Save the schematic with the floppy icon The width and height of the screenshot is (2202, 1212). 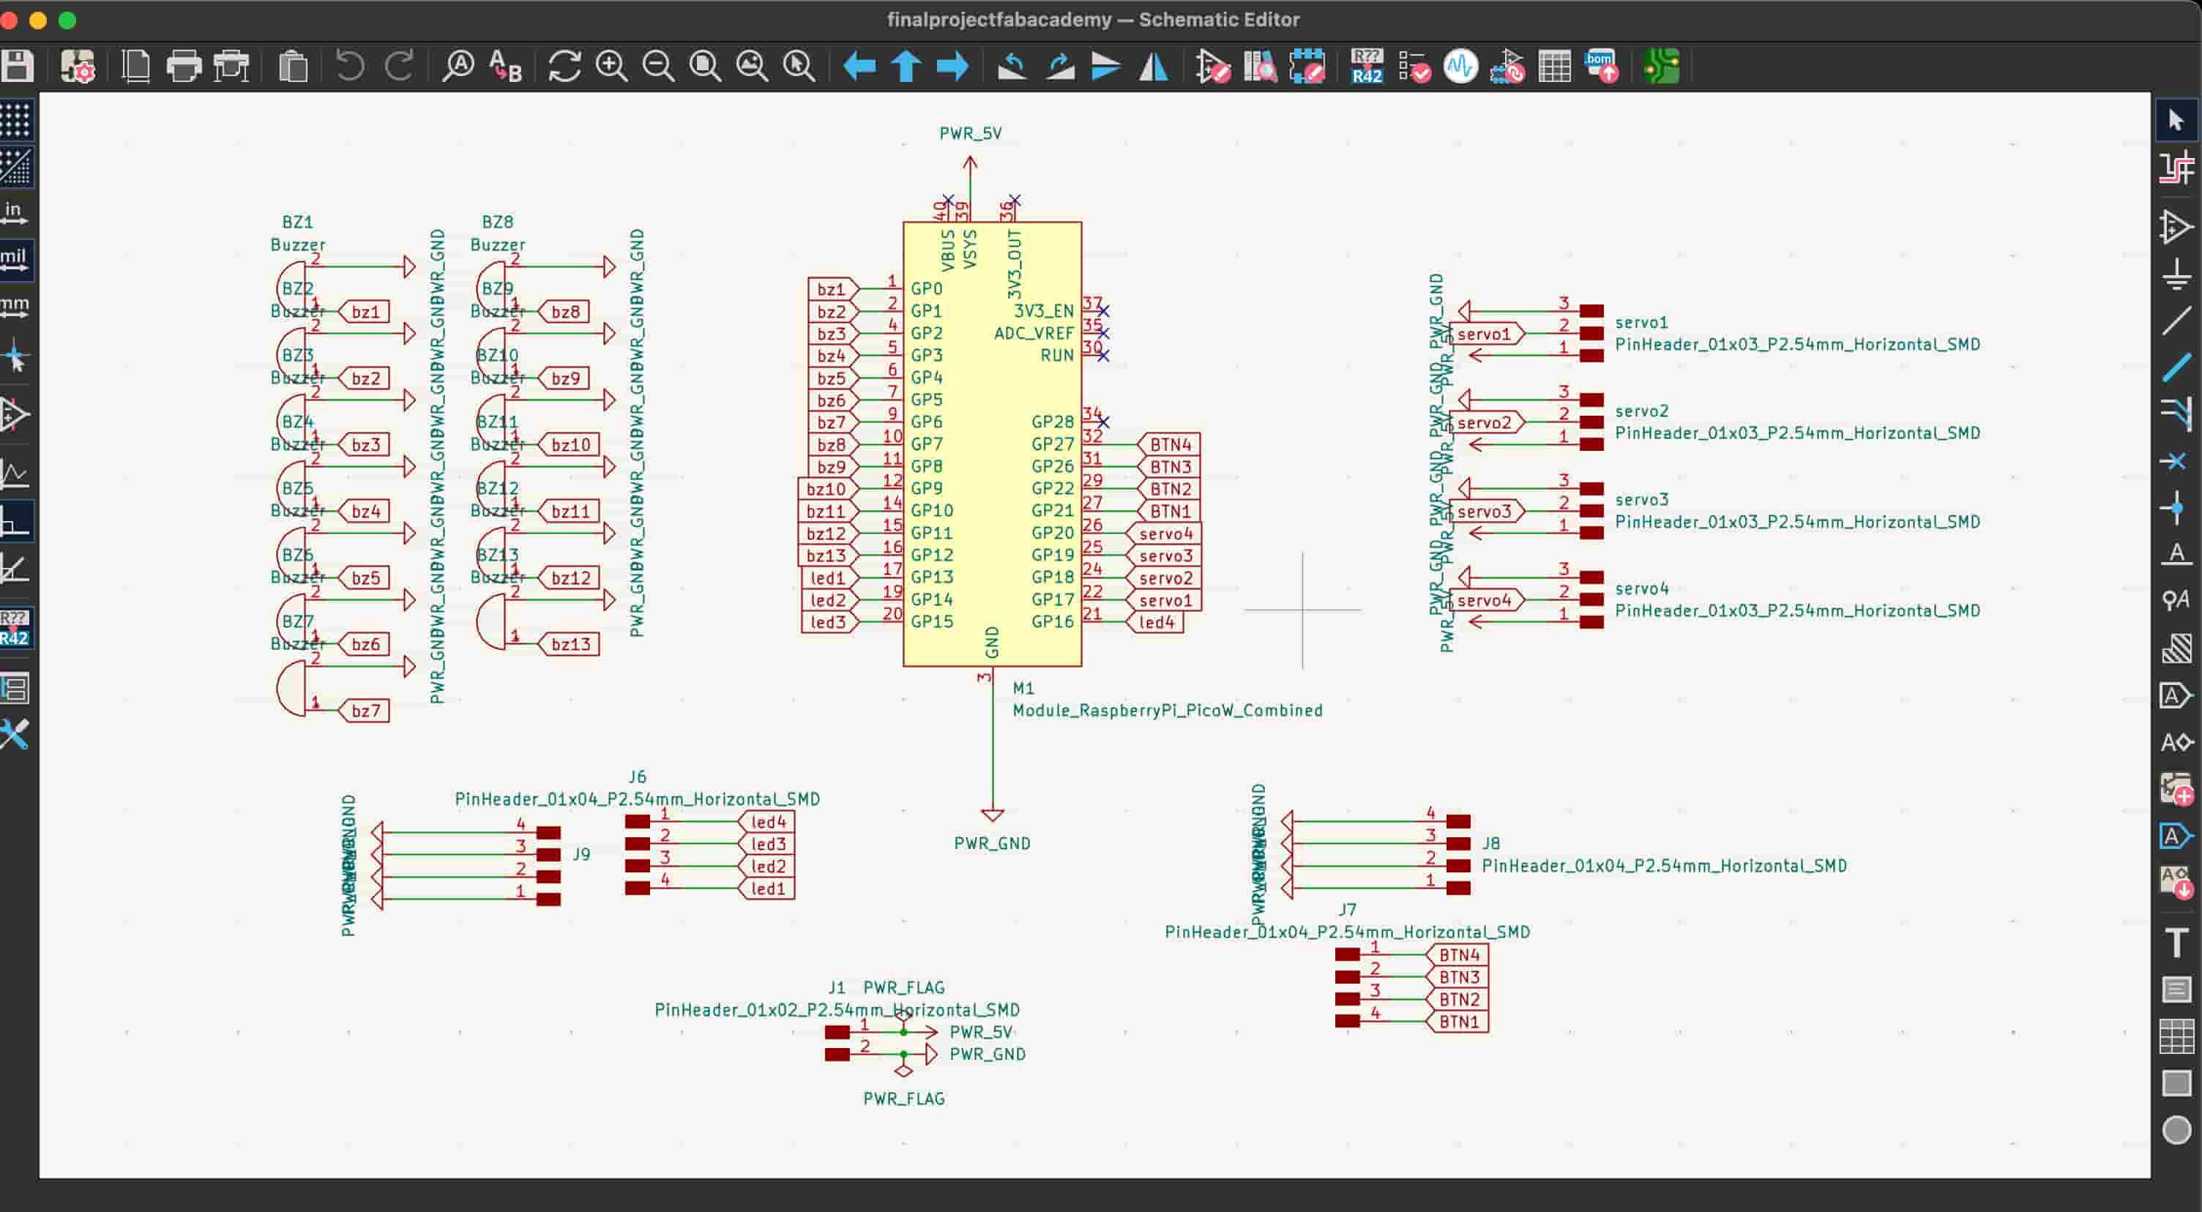[16, 66]
